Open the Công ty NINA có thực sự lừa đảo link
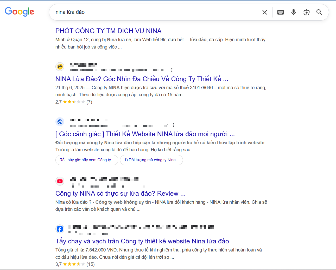 pyautogui.click(x=120, y=193)
